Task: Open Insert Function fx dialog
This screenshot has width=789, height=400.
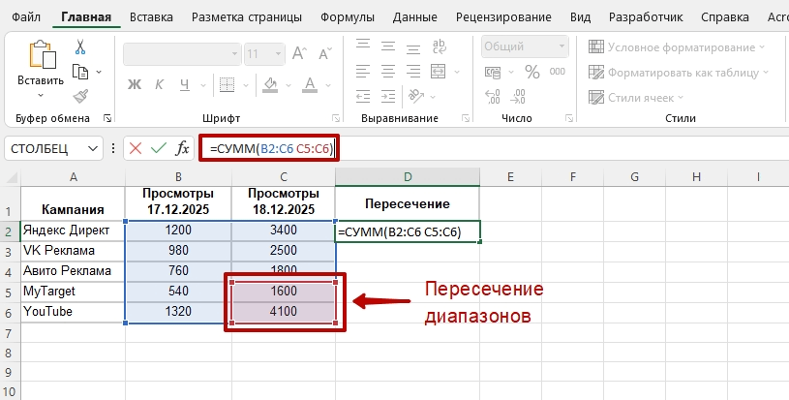Action: (182, 148)
